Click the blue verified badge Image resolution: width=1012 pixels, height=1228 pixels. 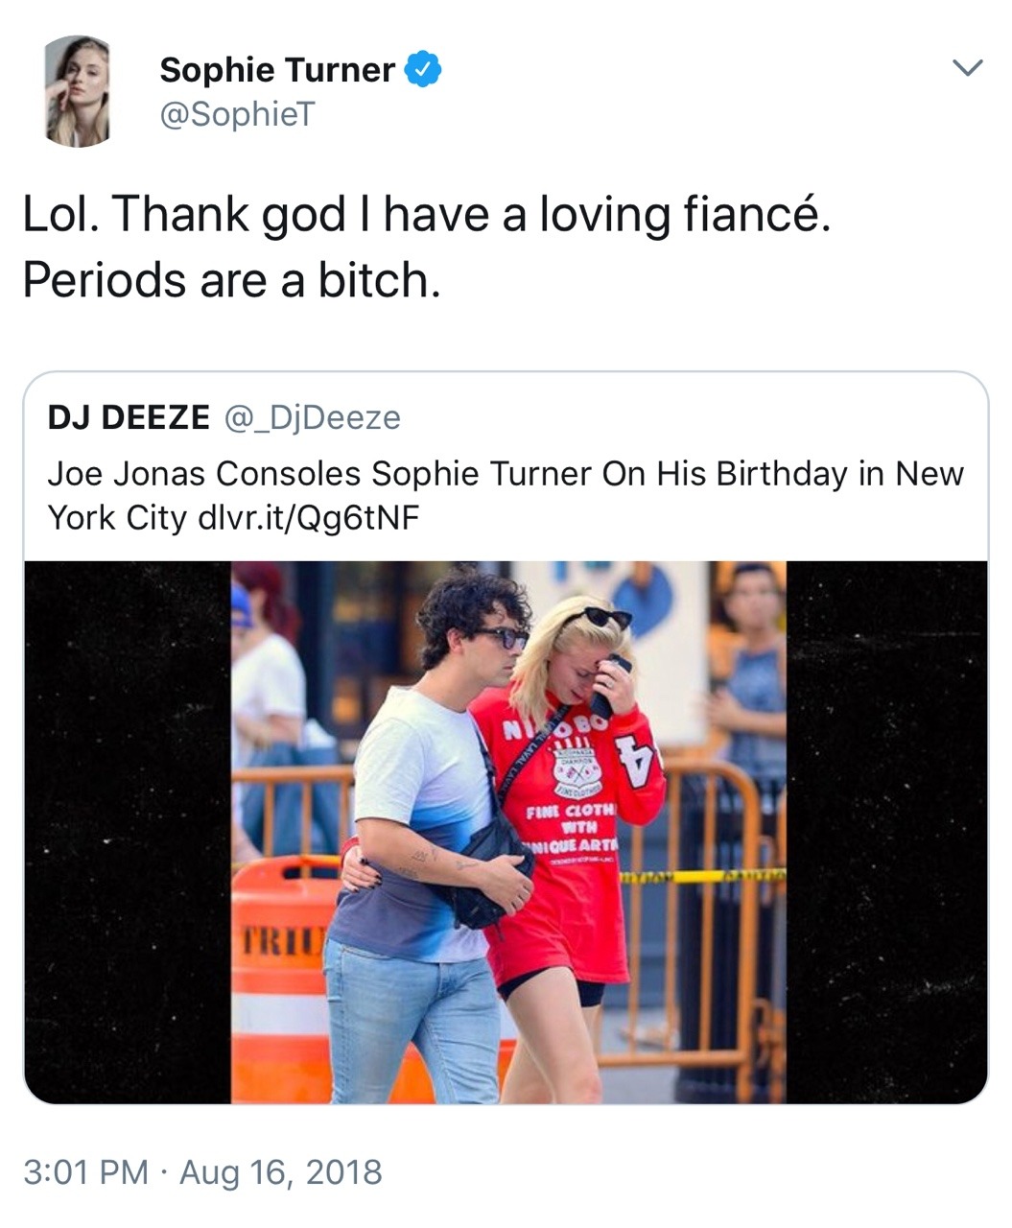pos(423,69)
